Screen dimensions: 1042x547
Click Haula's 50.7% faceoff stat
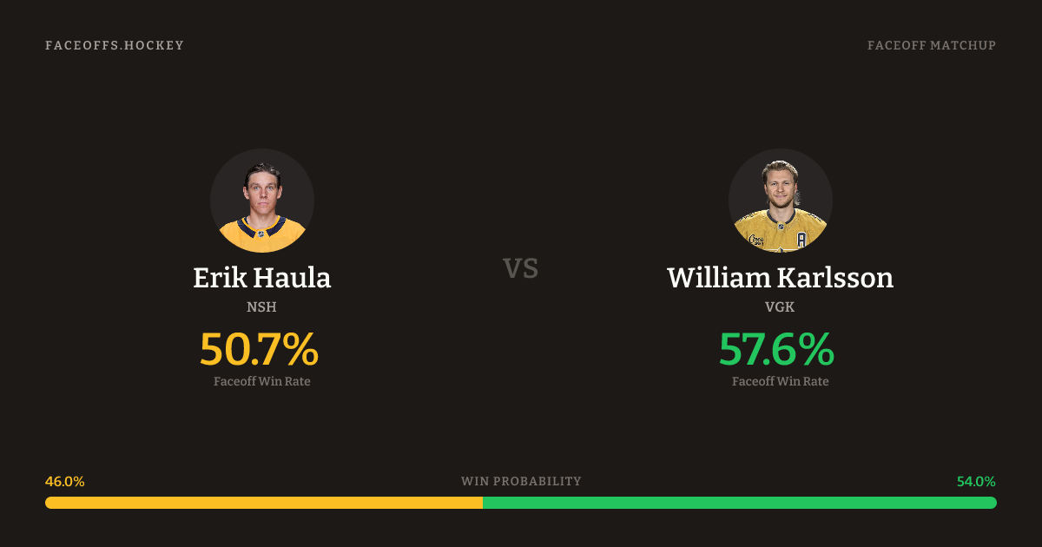(259, 349)
